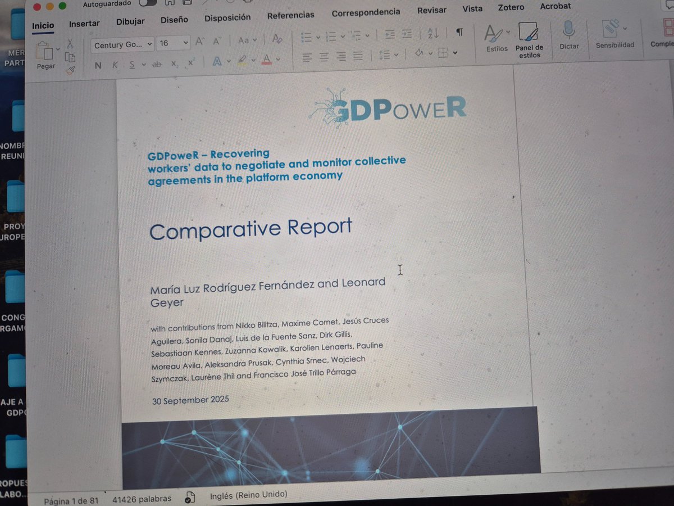Image resolution: width=674 pixels, height=506 pixels.
Task: Open the Disposición tab
Action: (x=227, y=17)
